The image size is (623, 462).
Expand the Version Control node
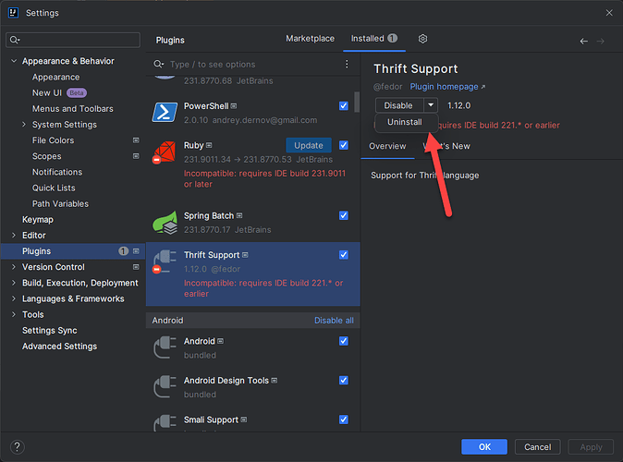click(x=14, y=267)
